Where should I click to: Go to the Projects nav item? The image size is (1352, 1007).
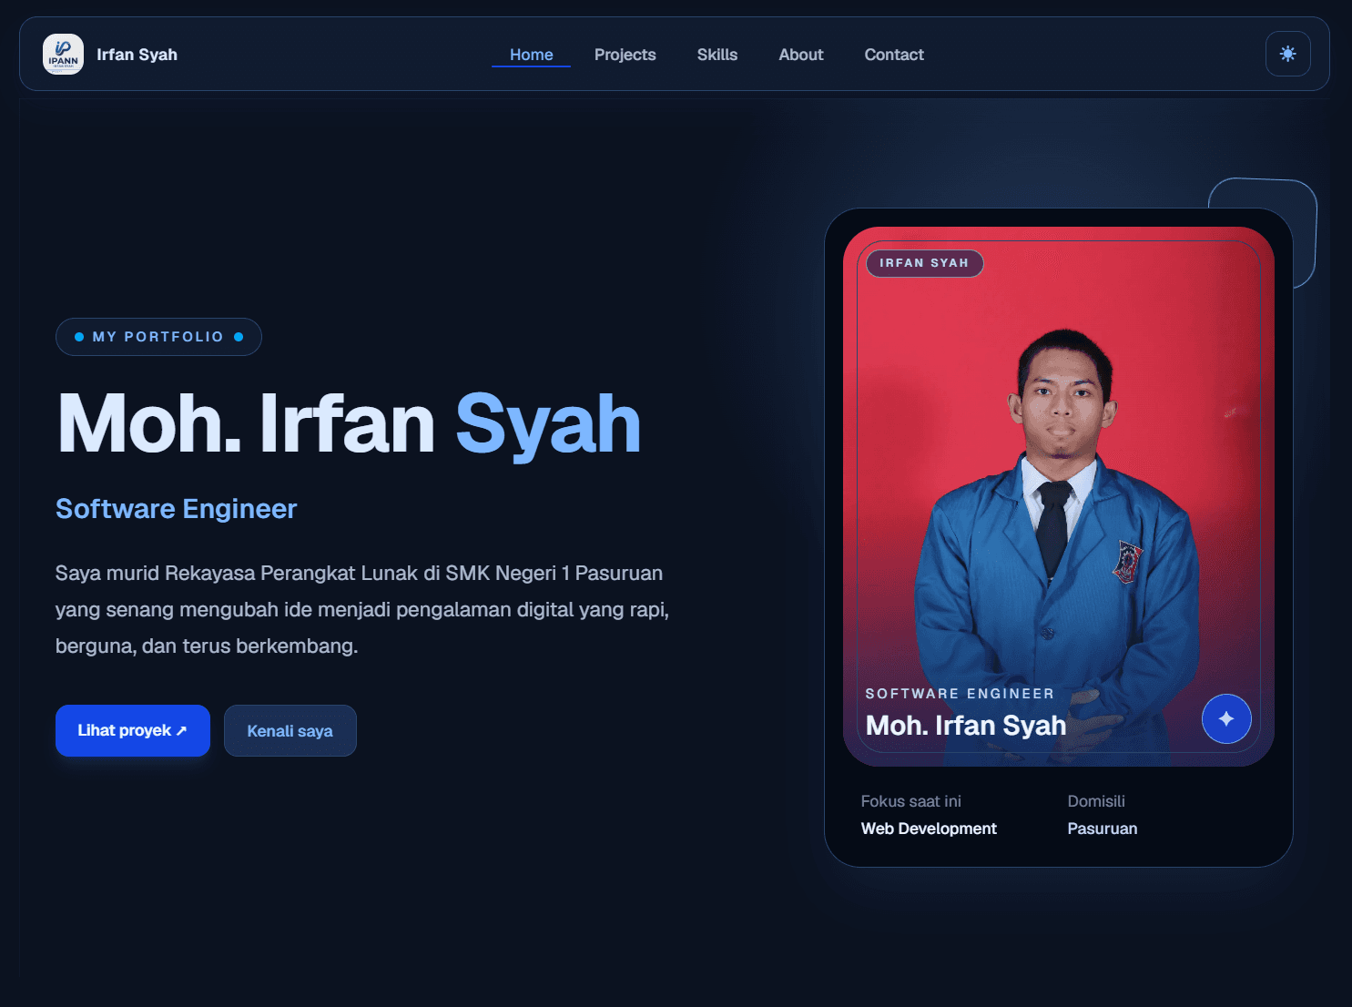pyautogui.click(x=625, y=55)
